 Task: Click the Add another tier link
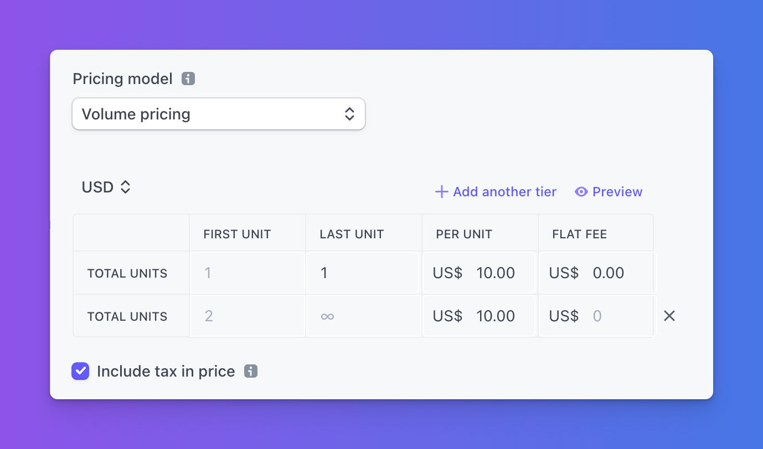point(496,192)
